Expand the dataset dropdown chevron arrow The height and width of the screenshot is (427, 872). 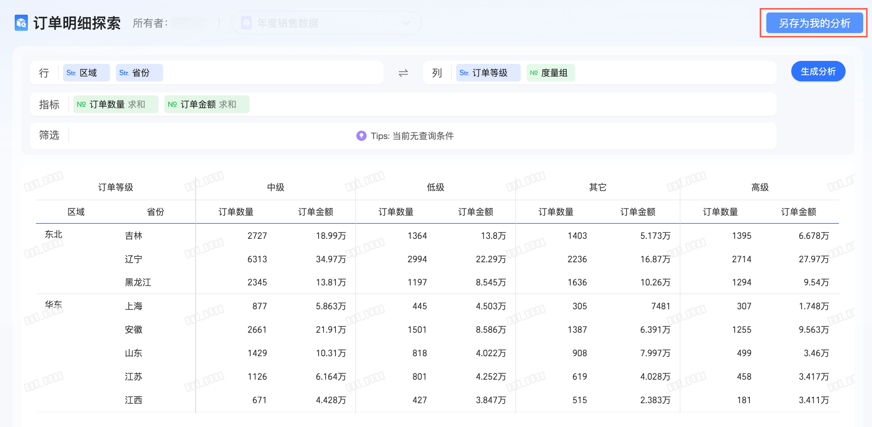pos(406,23)
